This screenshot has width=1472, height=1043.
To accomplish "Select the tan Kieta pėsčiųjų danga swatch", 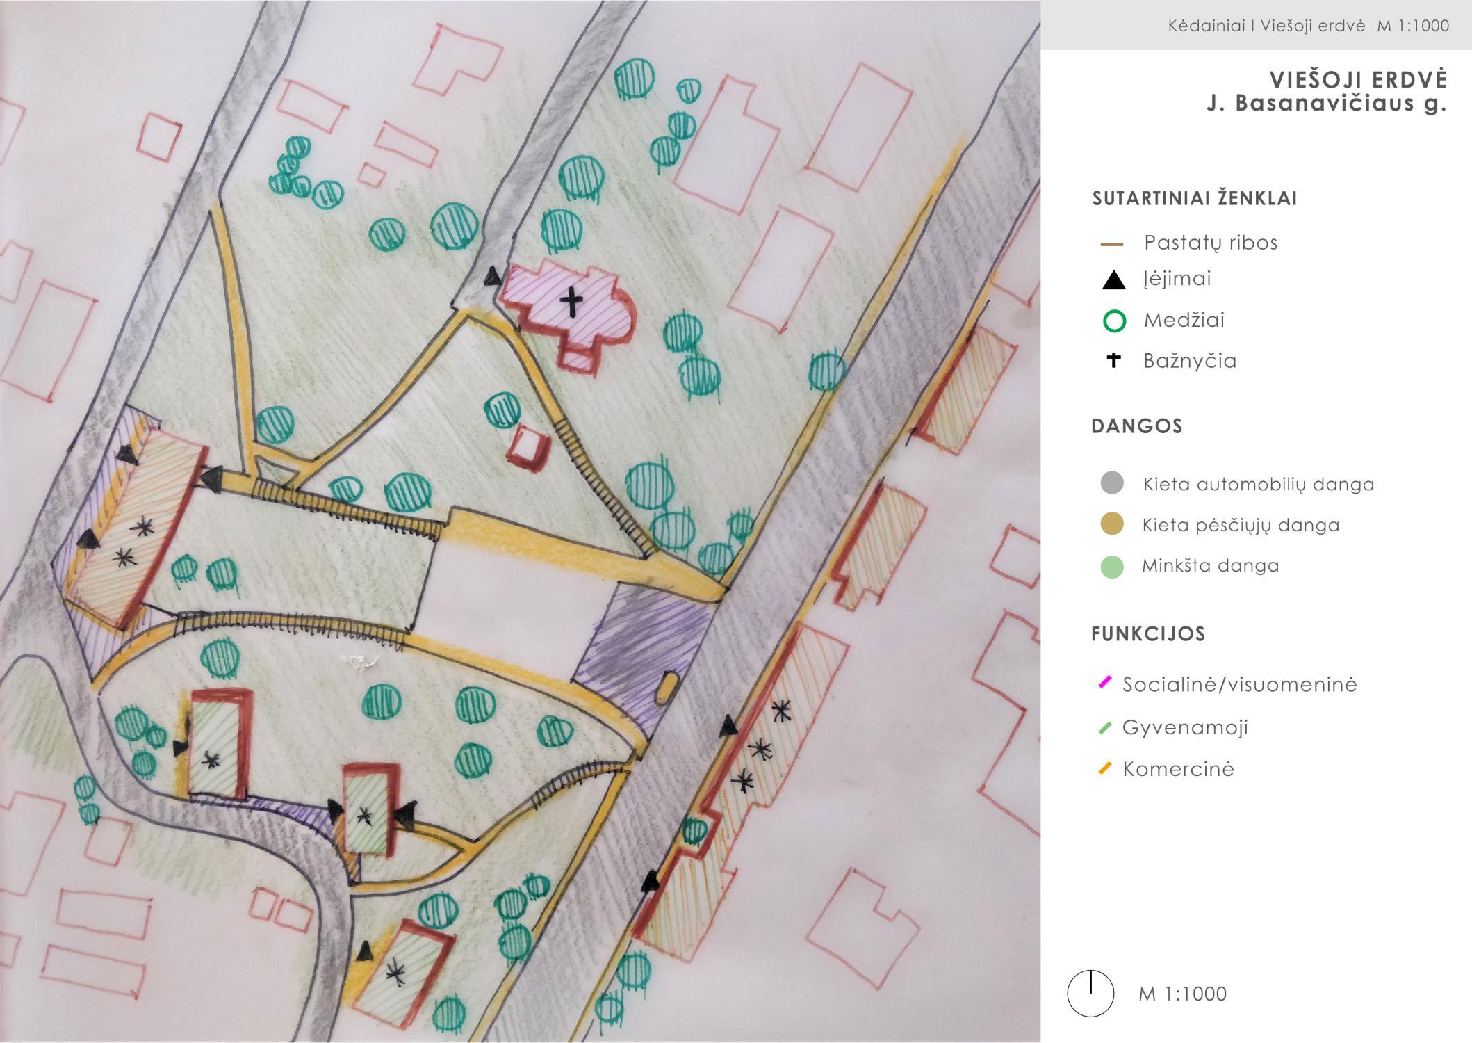I will 1112,524.
